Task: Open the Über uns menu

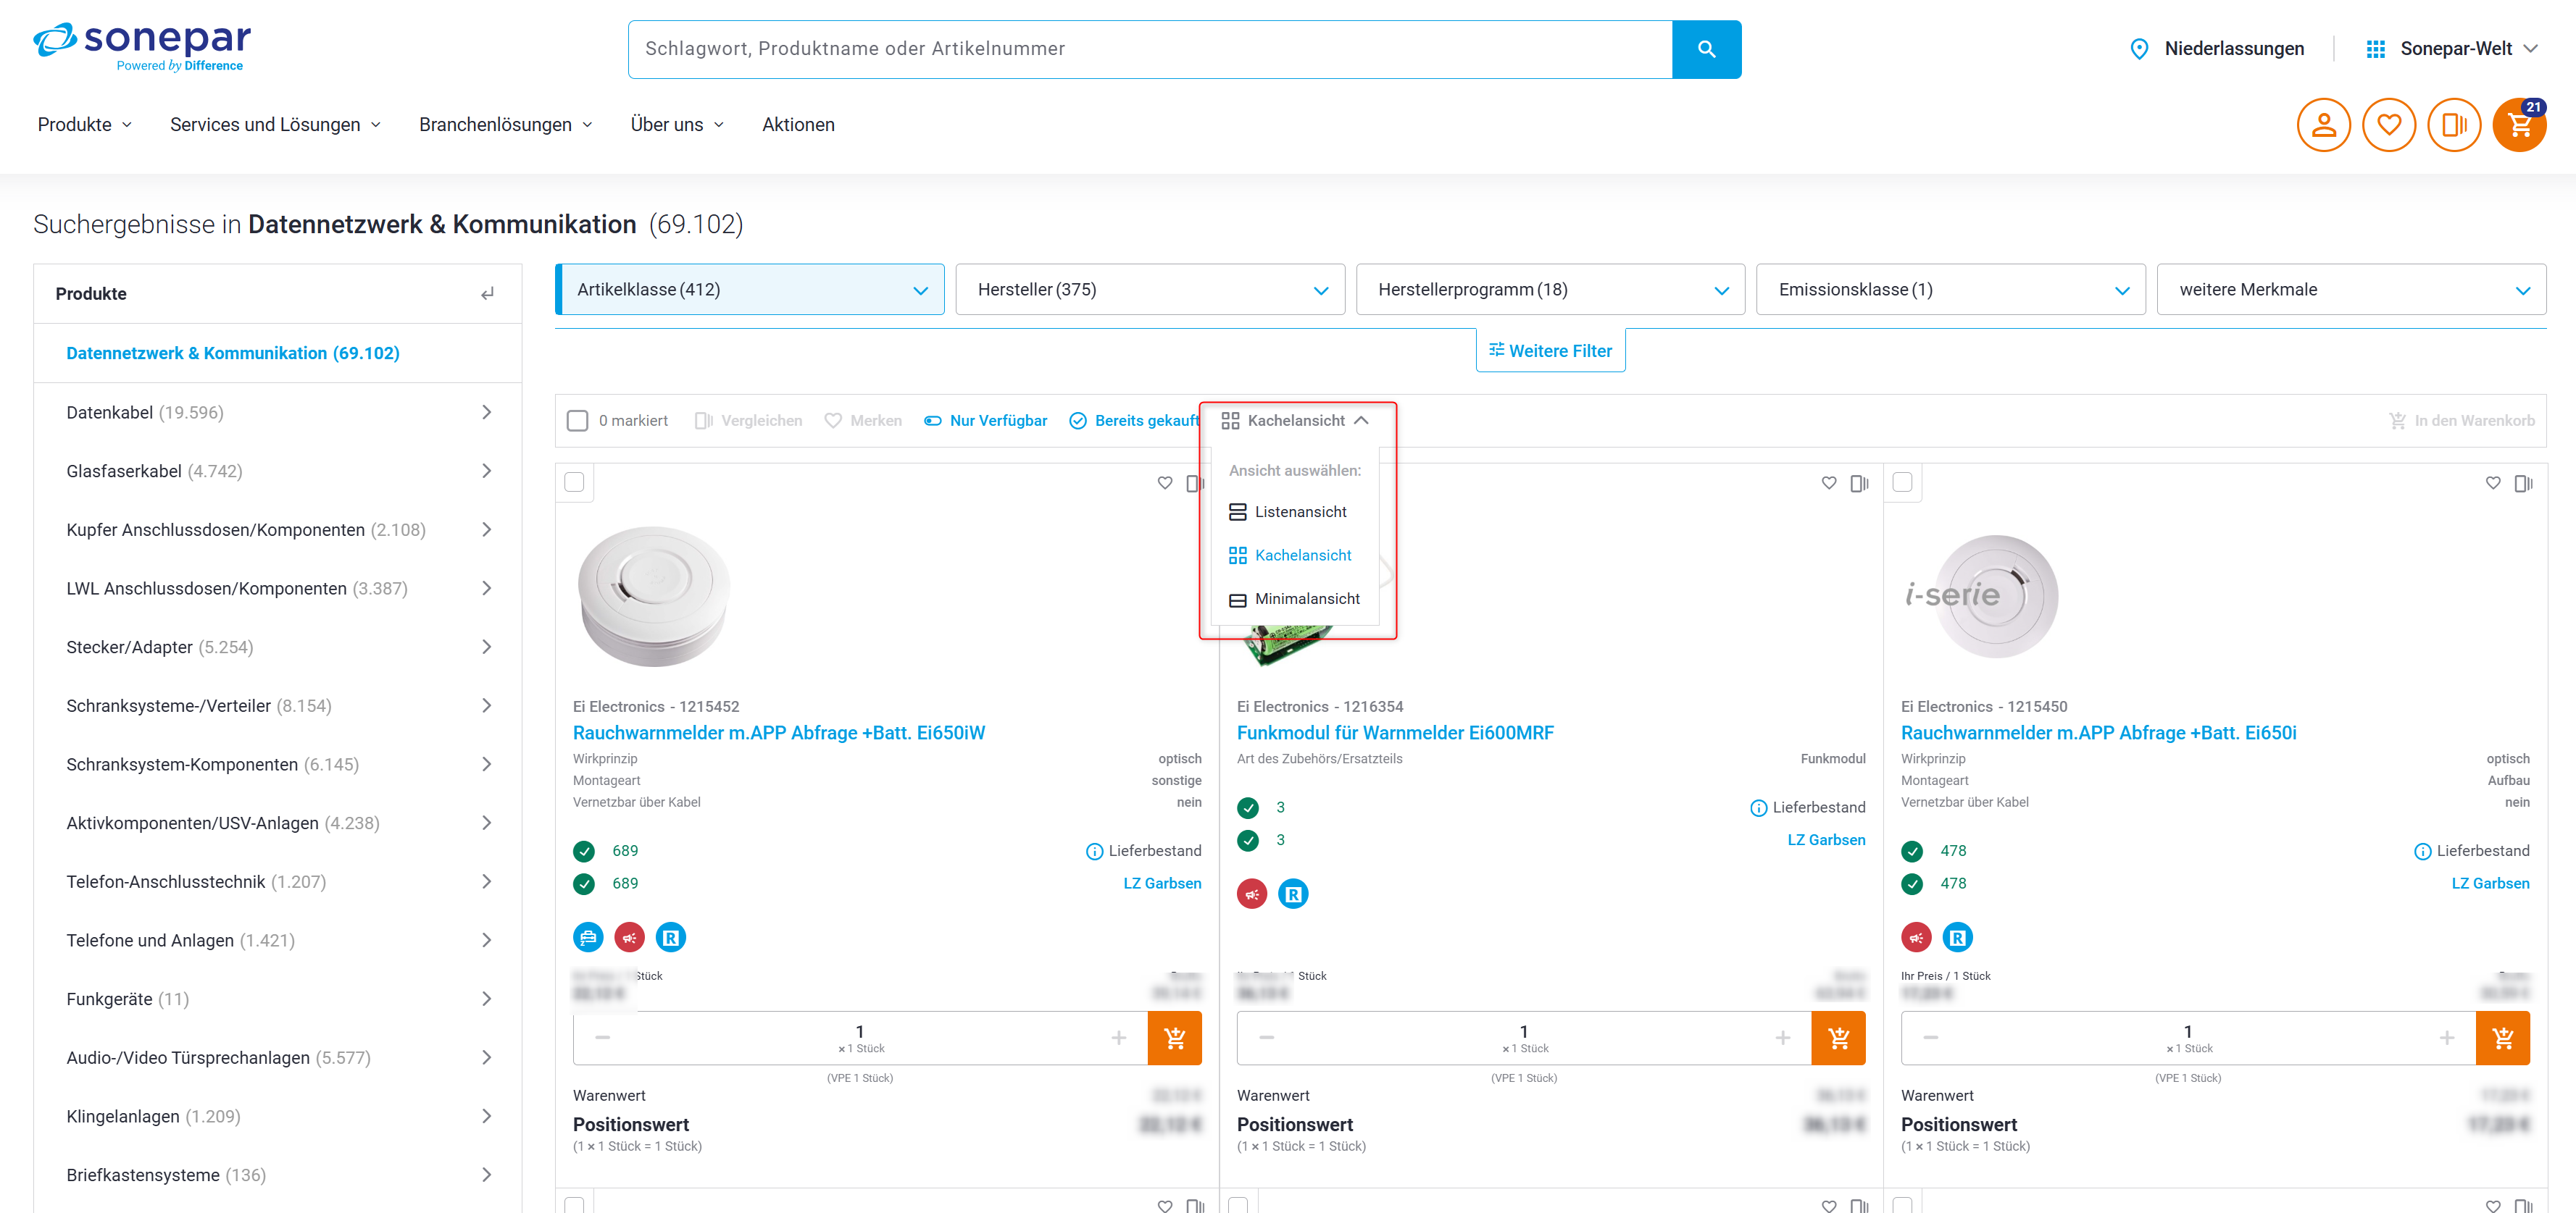Action: [x=678, y=125]
